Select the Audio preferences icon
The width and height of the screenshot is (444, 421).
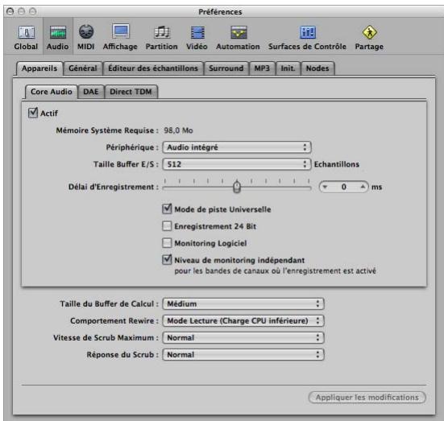coord(57,37)
